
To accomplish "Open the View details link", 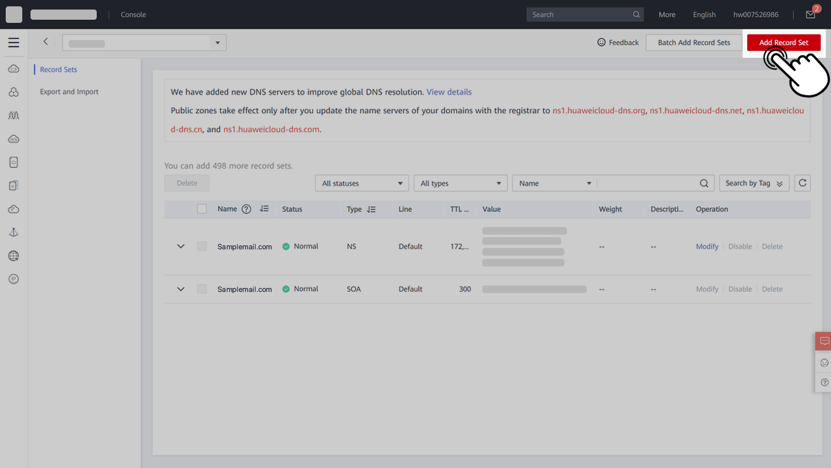I will [449, 92].
